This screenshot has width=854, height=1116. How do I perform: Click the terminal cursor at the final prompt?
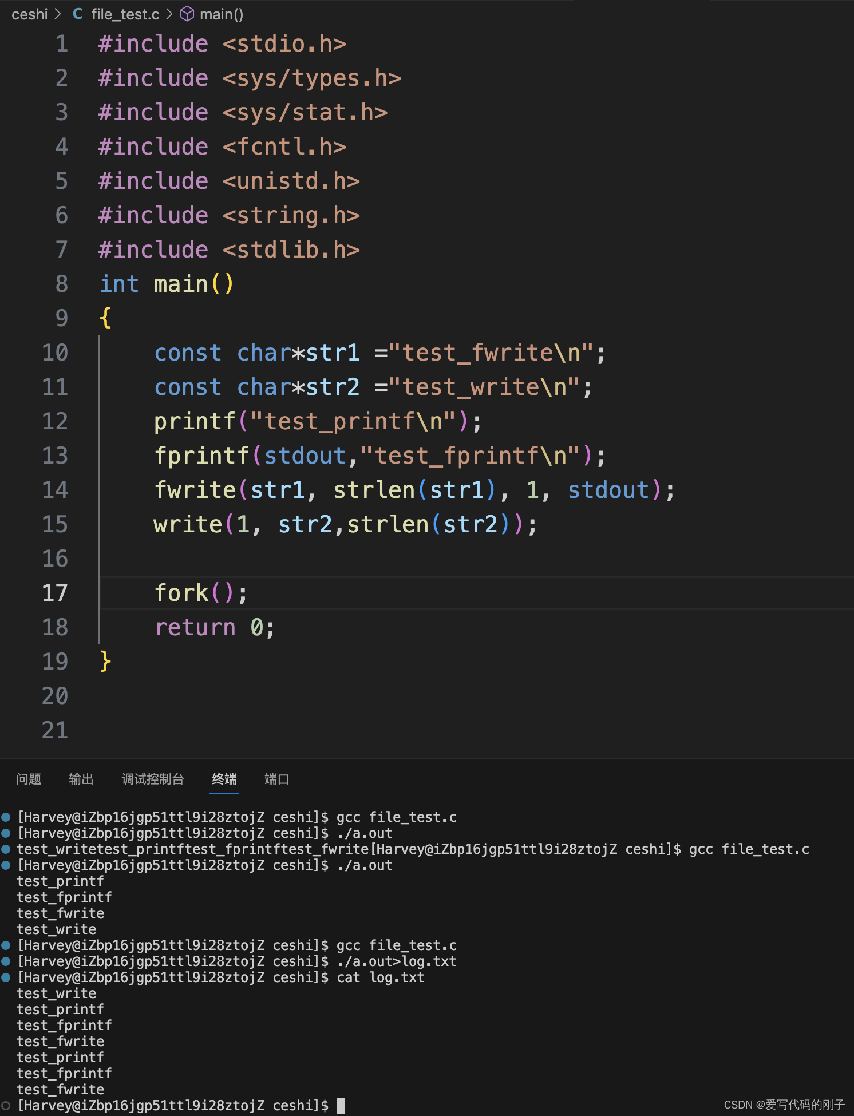[341, 1106]
